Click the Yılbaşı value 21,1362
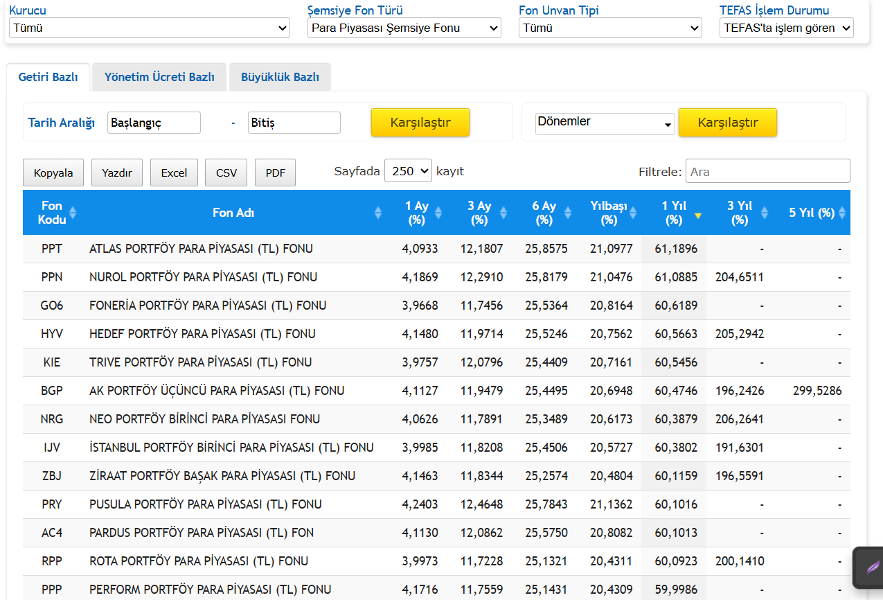 (612, 504)
